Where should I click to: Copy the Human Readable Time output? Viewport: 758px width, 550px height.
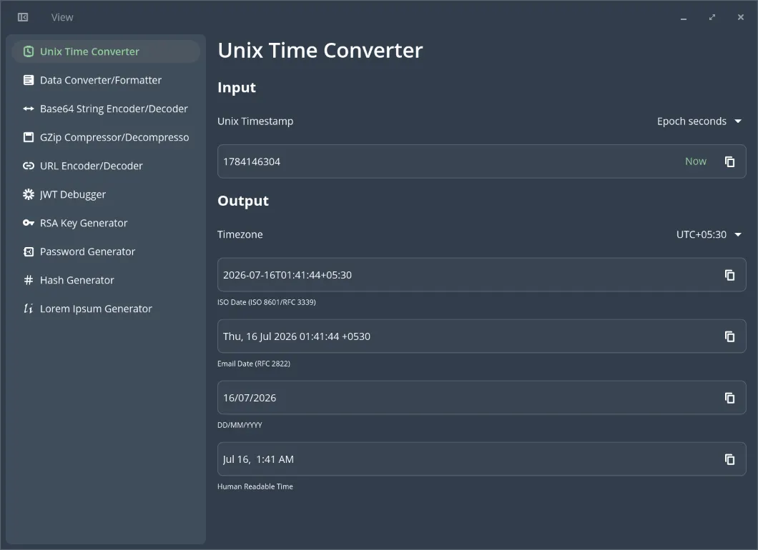point(729,459)
